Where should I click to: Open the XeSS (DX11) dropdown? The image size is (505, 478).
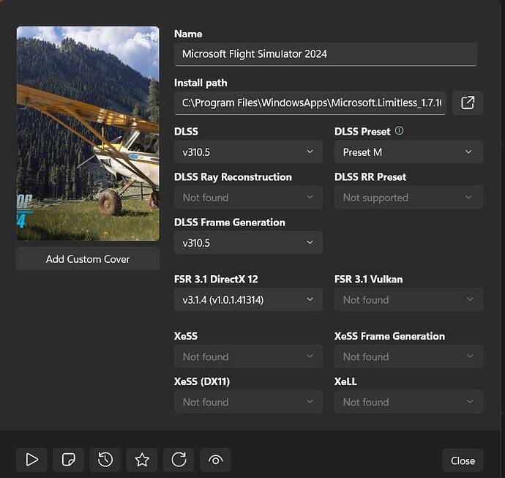pyautogui.click(x=248, y=402)
